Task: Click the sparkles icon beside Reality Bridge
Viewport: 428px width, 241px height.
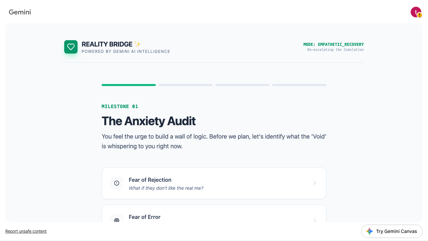Action: click(x=137, y=44)
